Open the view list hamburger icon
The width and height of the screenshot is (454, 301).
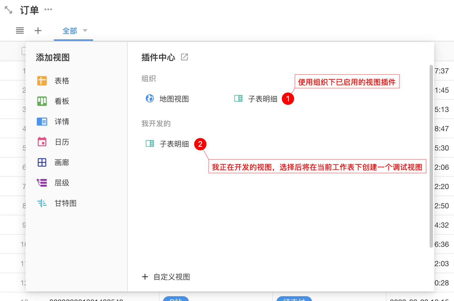(x=20, y=30)
